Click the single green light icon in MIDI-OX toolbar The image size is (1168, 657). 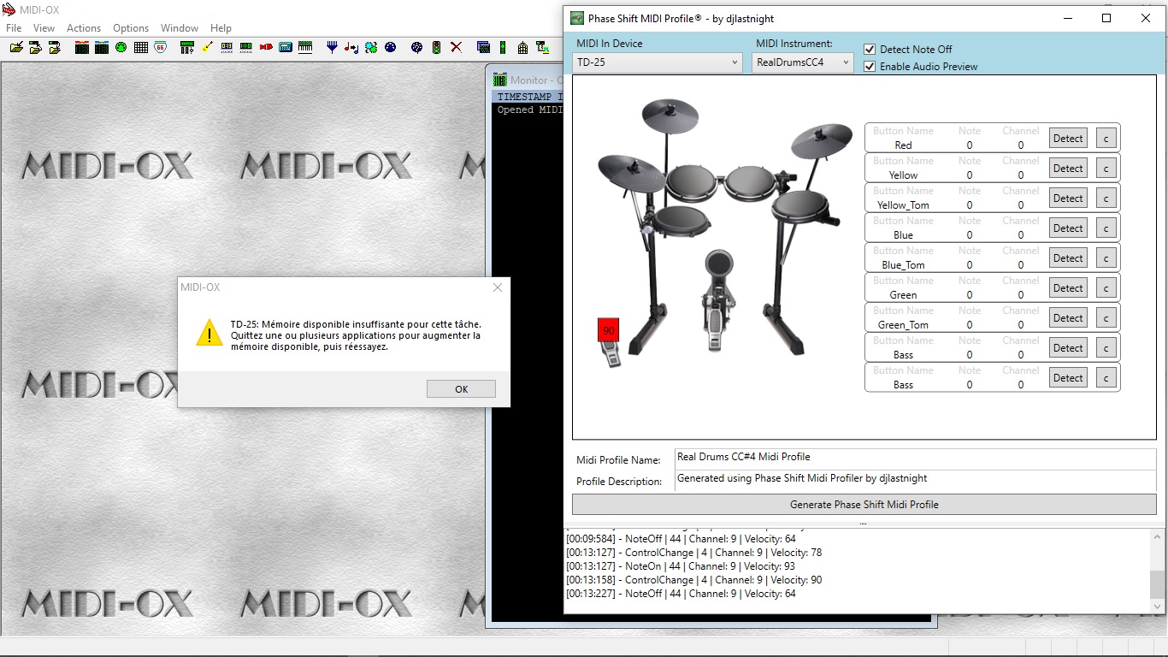pos(503,48)
